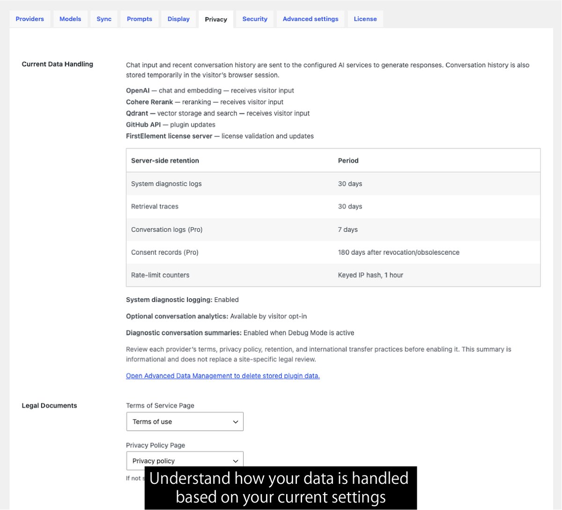
Task: Click chevron arrow on Privacy policy select
Action: pos(236,461)
